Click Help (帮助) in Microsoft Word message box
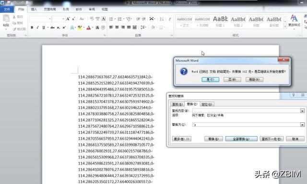Screen dimensions: 307x184 (254, 80)
